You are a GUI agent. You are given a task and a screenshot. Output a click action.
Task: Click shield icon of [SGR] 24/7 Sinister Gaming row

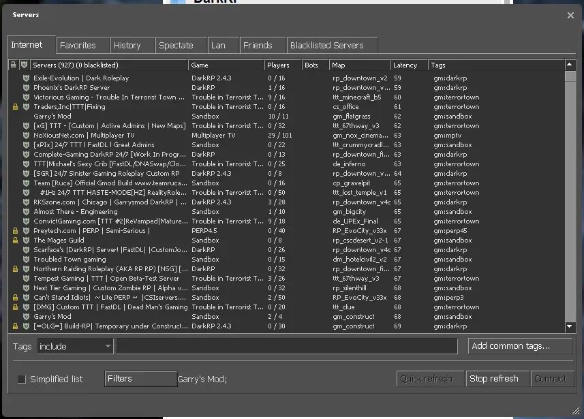(26, 174)
